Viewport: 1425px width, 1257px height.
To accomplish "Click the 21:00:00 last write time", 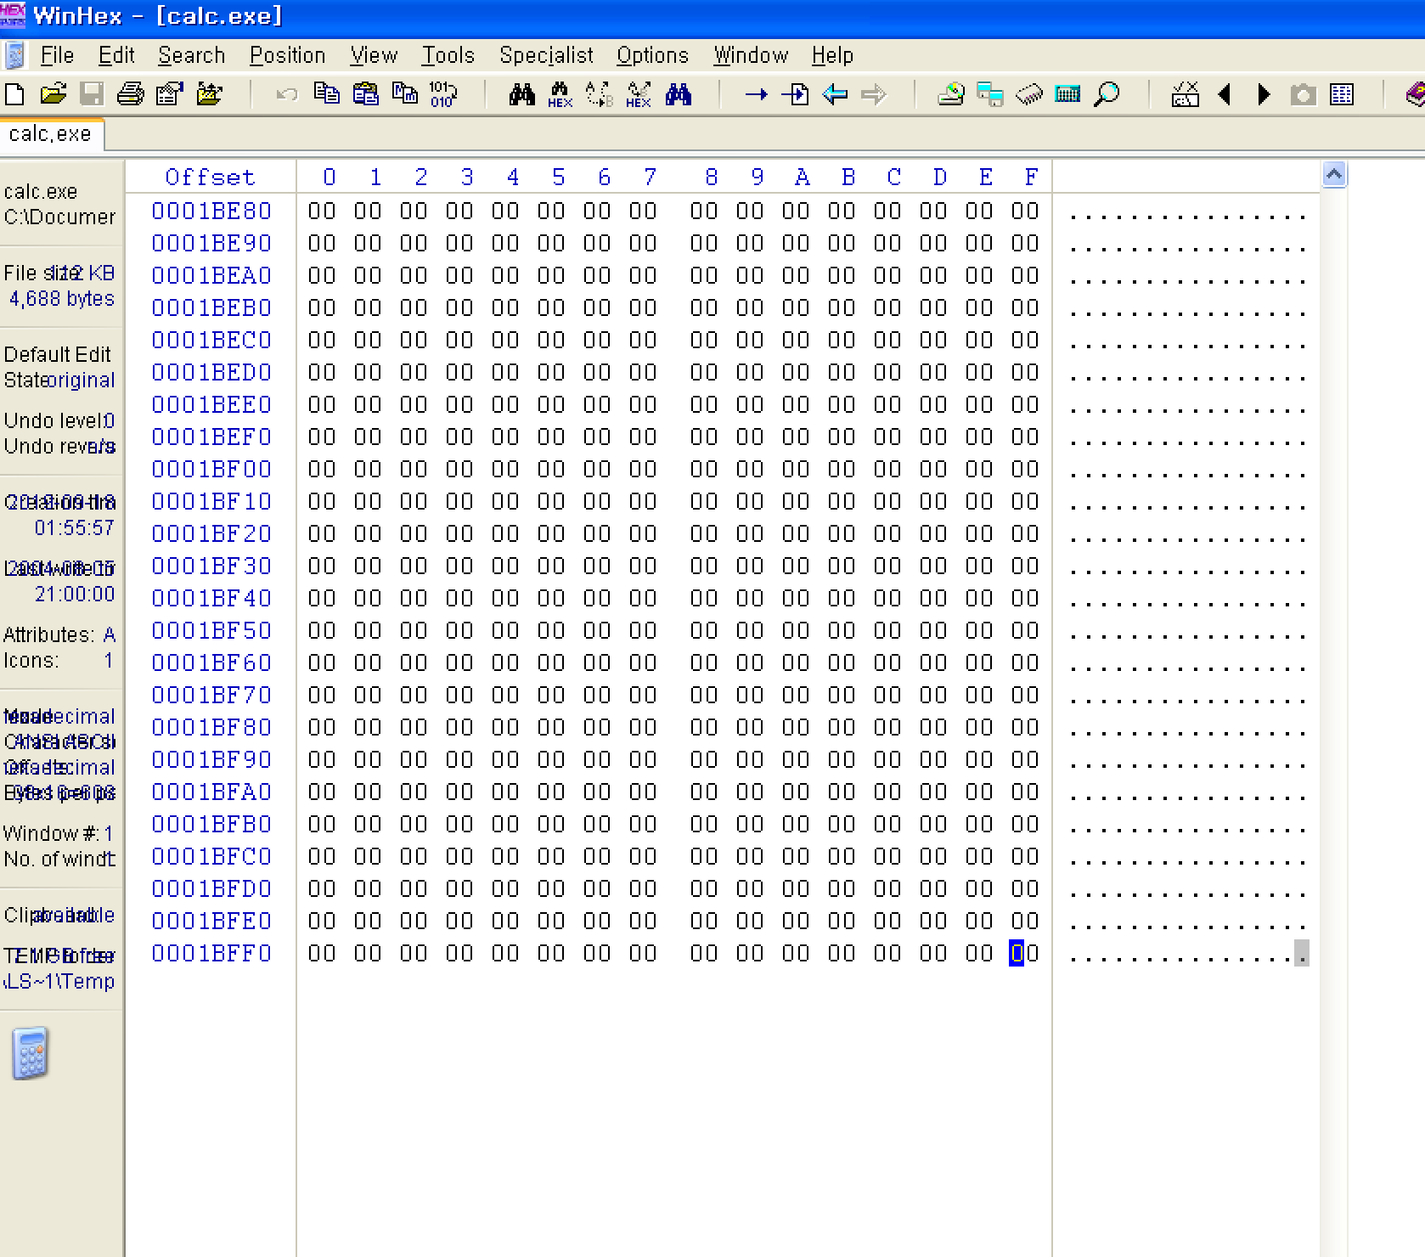I will (x=74, y=594).
